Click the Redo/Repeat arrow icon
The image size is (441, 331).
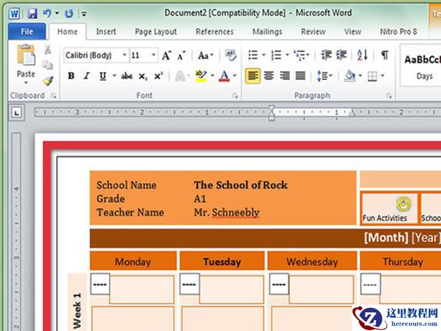[69, 13]
